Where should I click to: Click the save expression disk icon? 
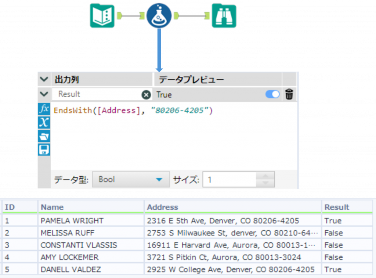click(44, 150)
